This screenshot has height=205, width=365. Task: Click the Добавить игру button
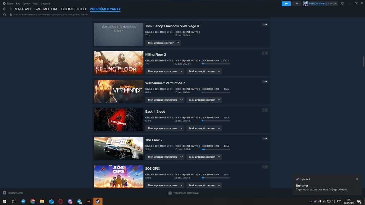pyautogui.click(x=13, y=193)
